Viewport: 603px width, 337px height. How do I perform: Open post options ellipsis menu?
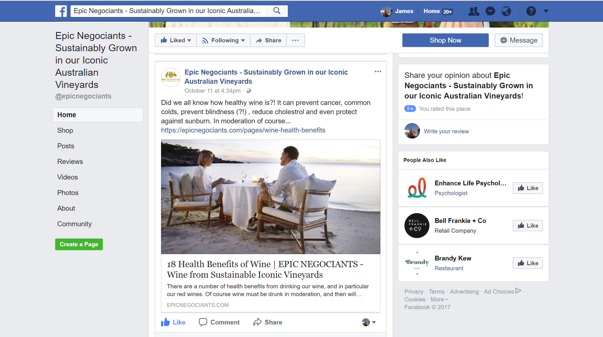point(378,72)
